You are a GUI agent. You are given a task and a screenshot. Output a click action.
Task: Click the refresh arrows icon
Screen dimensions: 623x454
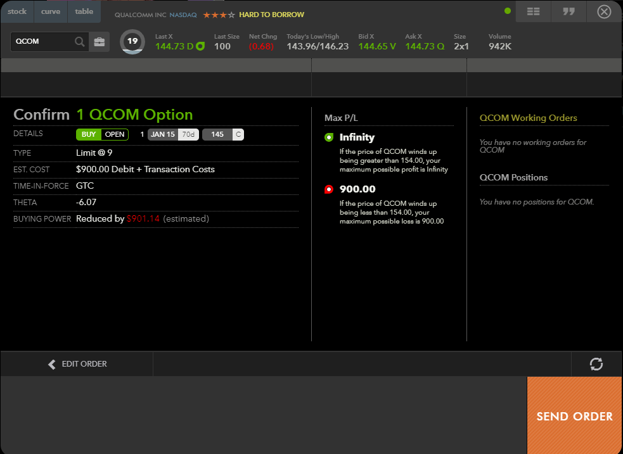coord(596,364)
